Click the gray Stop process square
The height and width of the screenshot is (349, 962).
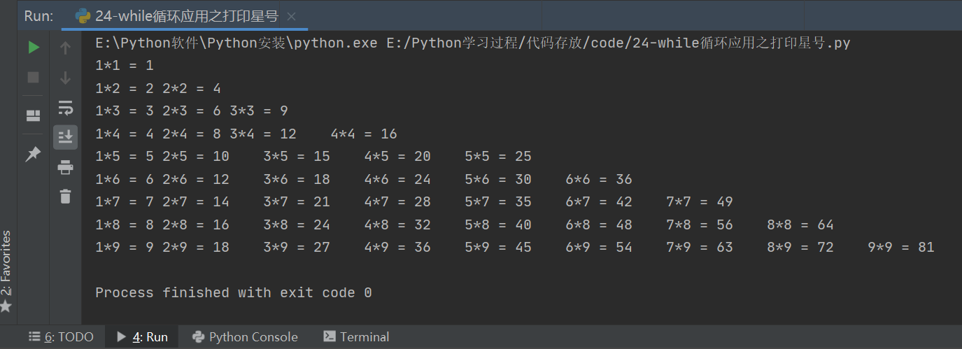click(34, 77)
